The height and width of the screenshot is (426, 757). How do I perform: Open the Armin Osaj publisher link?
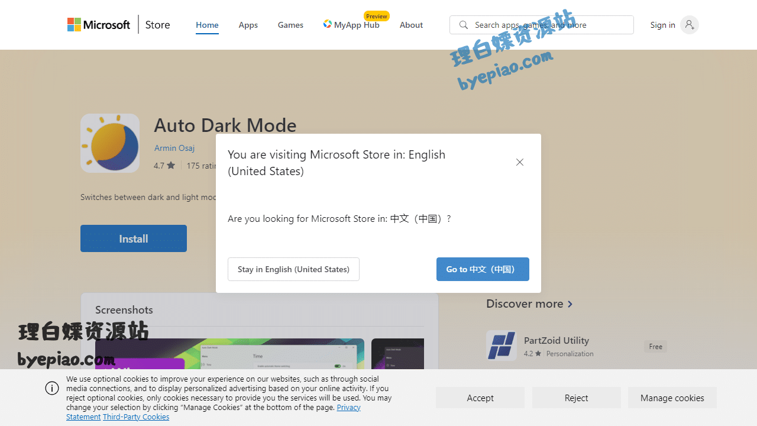click(x=174, y=148)
